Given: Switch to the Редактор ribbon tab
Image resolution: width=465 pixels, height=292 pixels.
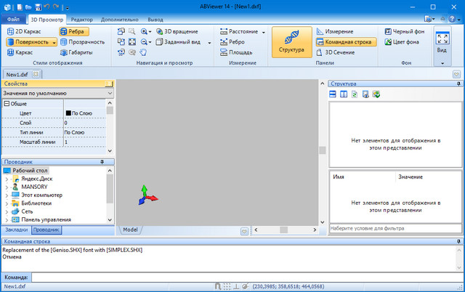Looking at the screenshot, I should (x=81, y=18).
